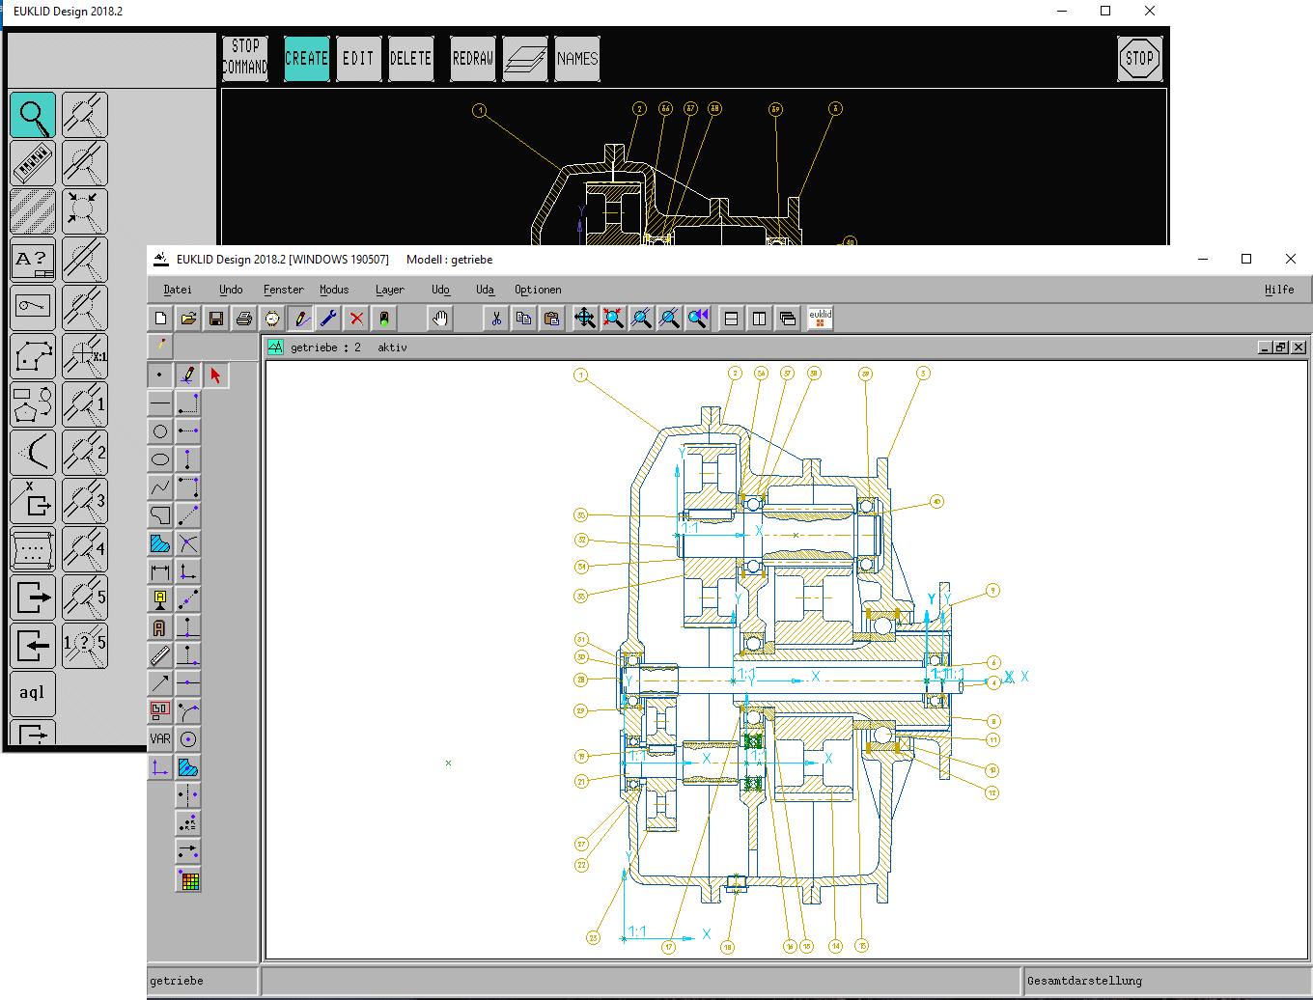
Task: Click DELETE in the background EUKLID window
Action: click(x=411, y=59)
